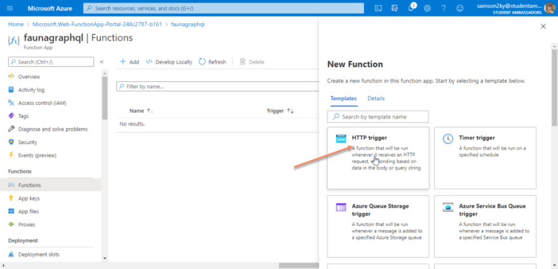Click the Azure Queue Storage trigger icon
558x269 pixels.
pyautogui.click(x=341, y=207)
